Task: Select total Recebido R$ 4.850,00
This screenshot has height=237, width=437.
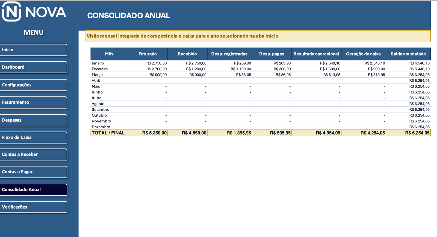Action: click(187, 133)
